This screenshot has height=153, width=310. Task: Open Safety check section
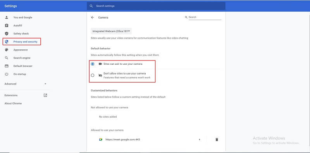21,34
